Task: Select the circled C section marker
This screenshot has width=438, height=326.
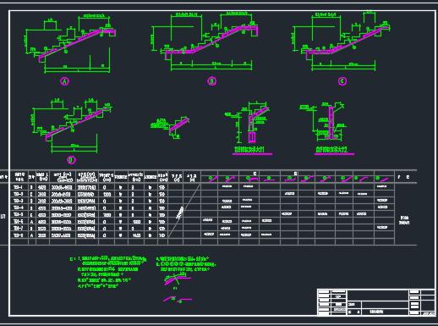Action: tap(342, 81)
